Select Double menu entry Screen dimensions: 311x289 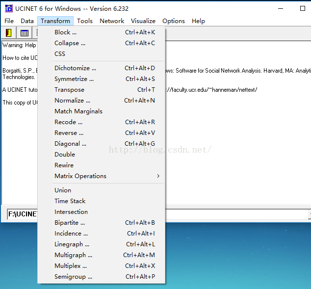click(101, 155)
